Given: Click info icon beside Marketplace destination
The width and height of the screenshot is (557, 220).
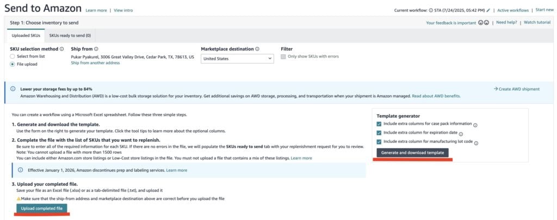Looking at the screenshot, I should pyautogui.click(x=257, y=49).
